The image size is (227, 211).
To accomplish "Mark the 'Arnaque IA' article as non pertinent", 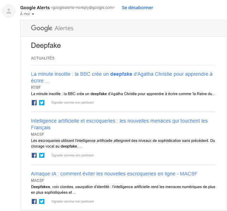I will (72, 201).
